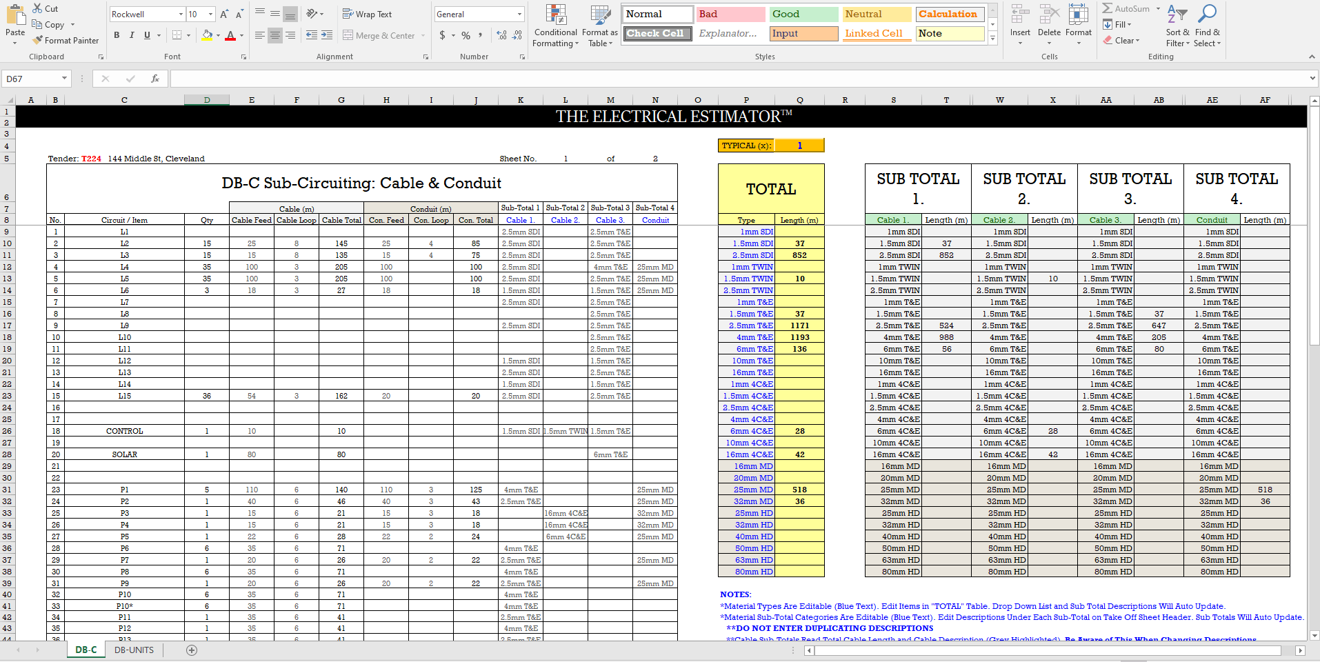
Task: Select column D header
Action: [x=207, y=100]
